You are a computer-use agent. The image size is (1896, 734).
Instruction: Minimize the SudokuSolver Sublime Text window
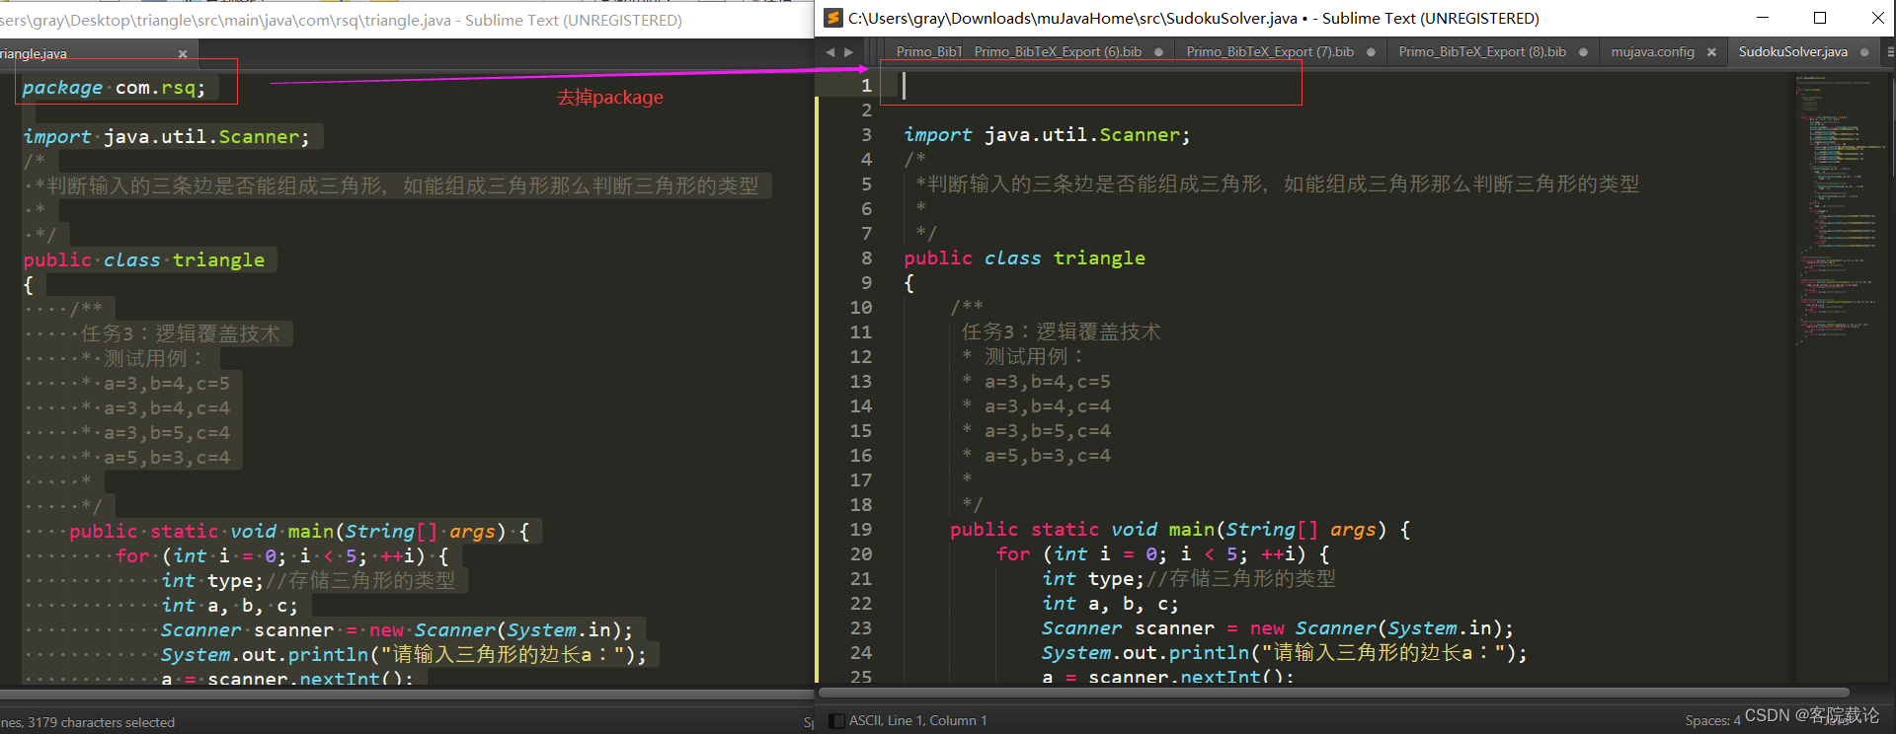[1763, 18]
